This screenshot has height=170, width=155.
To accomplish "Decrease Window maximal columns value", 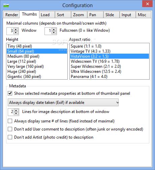I will [16, 33].
